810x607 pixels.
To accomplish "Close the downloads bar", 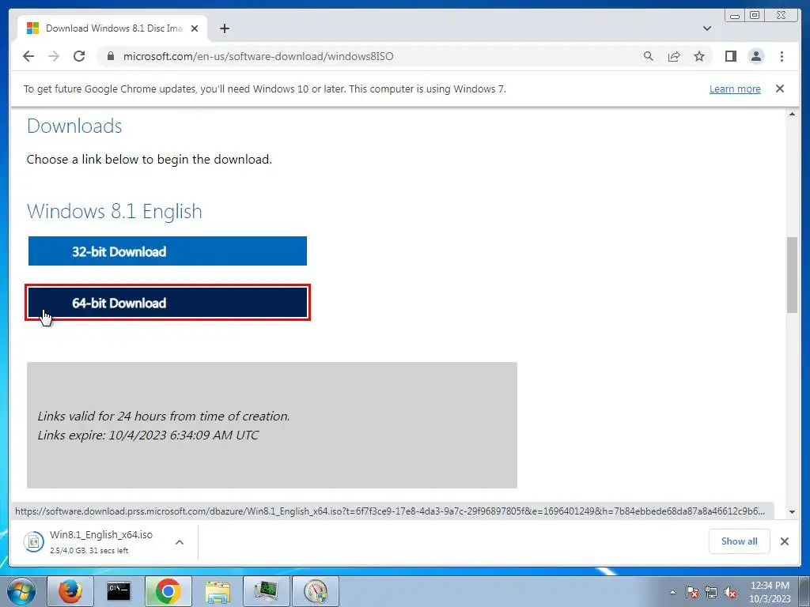I will point(784,541).
